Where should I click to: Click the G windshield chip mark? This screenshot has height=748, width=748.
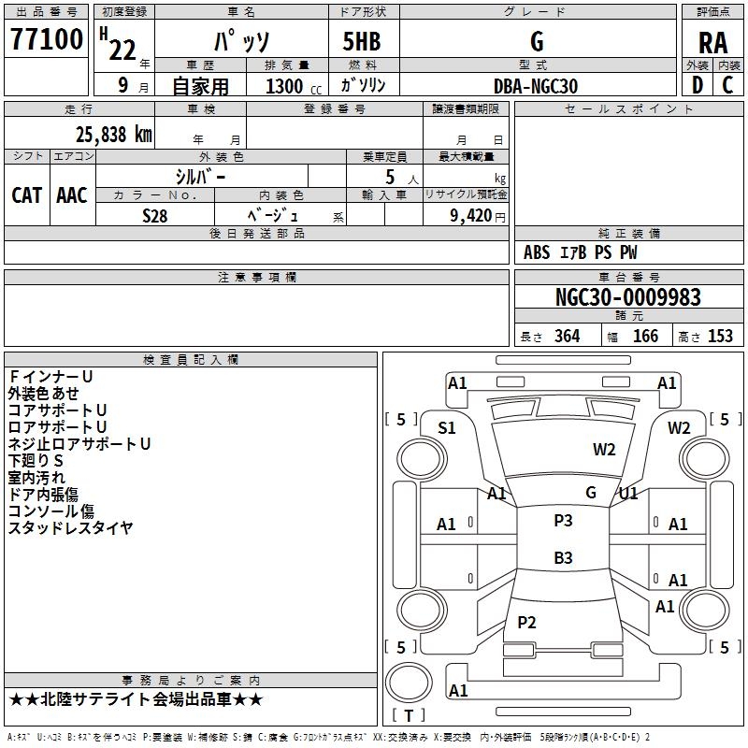pos(591,493)
